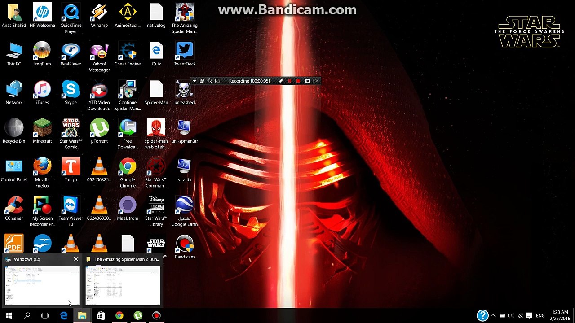Pause the Bandicam recording
Screen dimensions: 575x323
pyautogui.click(x=290, y=81)
